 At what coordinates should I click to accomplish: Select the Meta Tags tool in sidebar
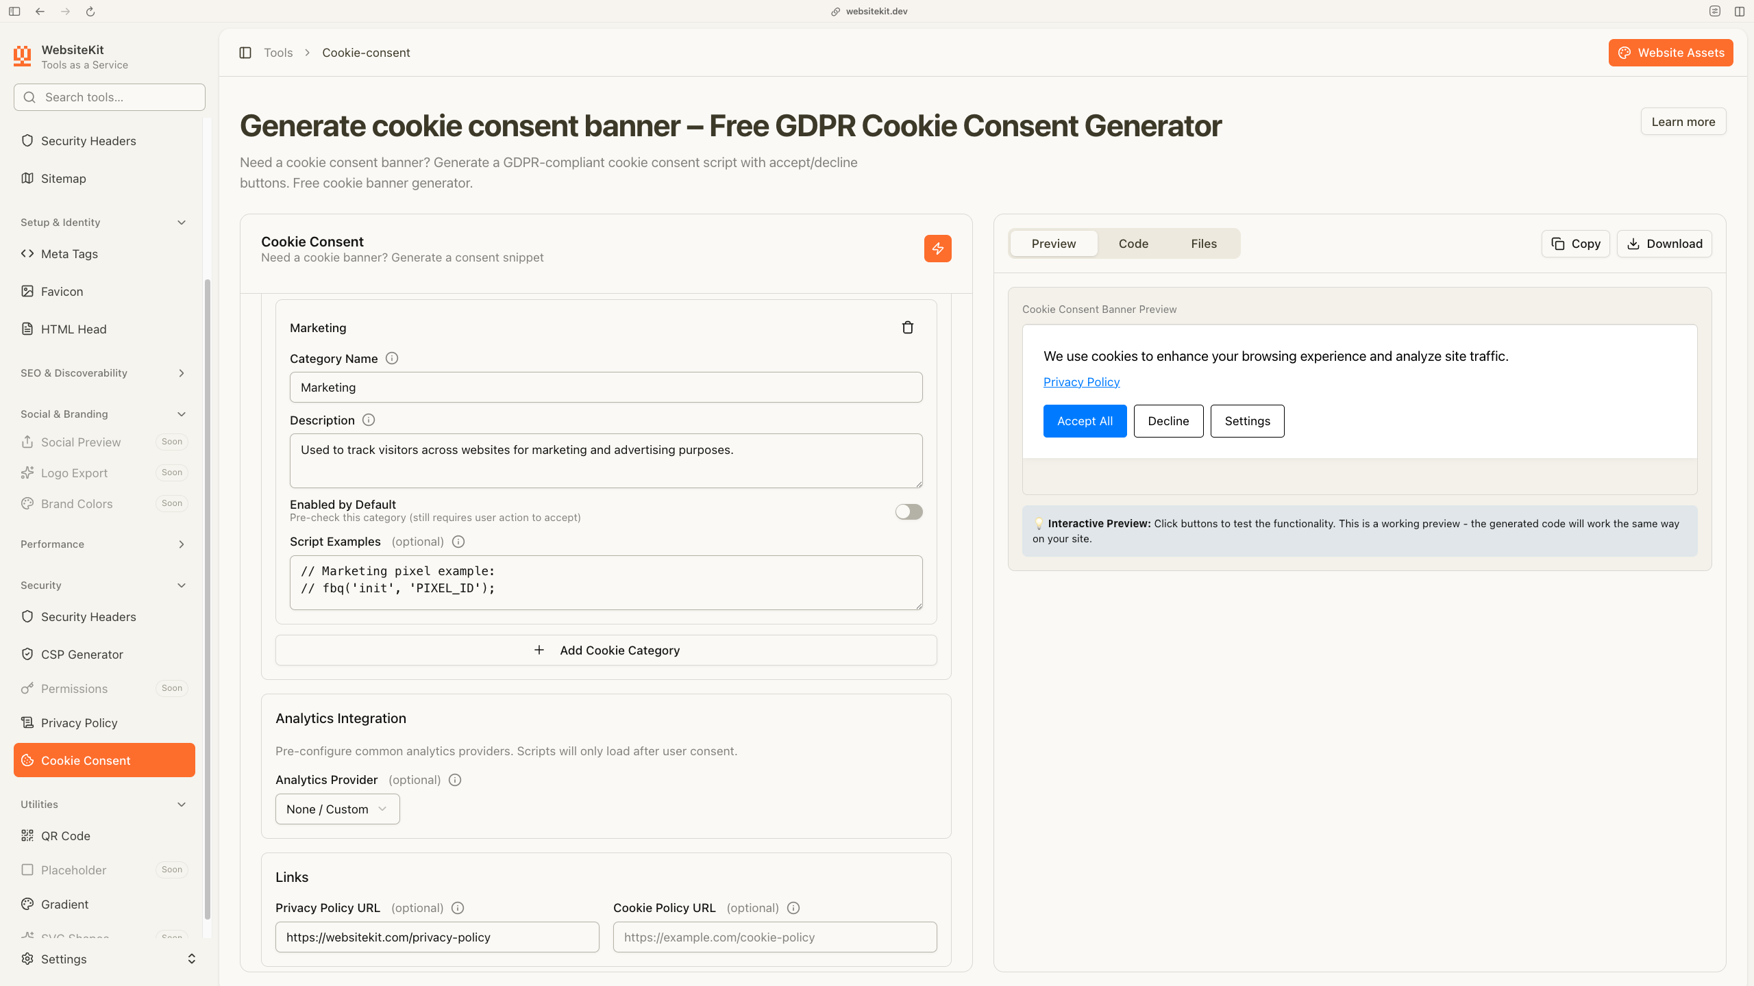coord(69,253)
